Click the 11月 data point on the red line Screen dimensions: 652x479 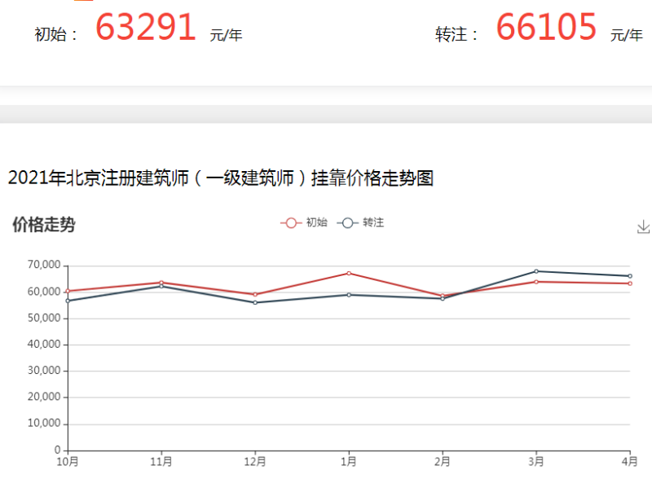click(161, 283)
